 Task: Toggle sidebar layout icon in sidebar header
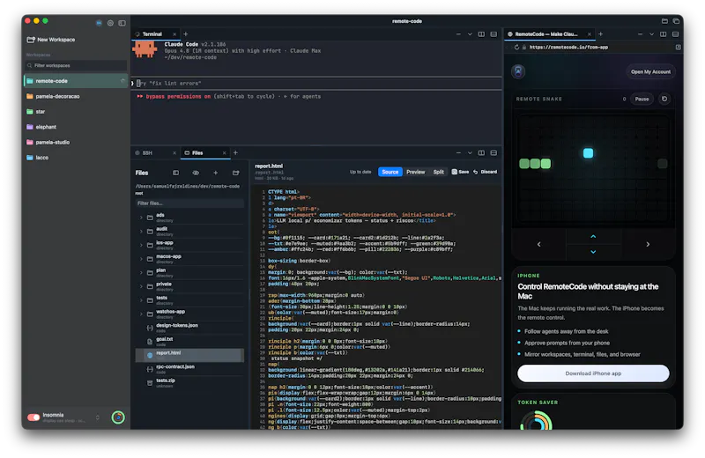point(122,23)
